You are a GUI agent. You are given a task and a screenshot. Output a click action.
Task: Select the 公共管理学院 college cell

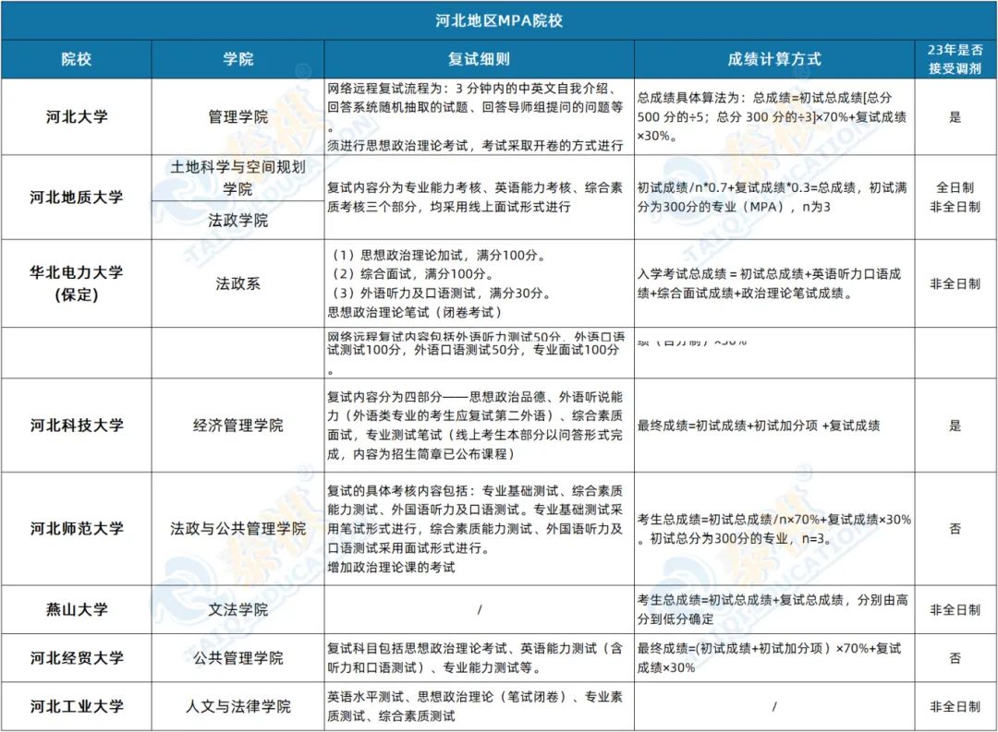click(238, 657)
